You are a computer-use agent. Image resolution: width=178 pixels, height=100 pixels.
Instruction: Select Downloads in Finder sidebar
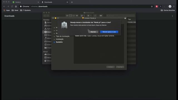pos(47,32)
